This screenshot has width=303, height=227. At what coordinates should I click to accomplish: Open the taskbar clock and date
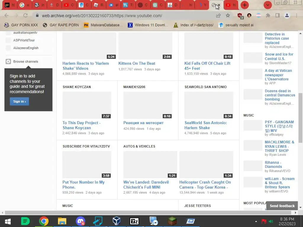287,221
